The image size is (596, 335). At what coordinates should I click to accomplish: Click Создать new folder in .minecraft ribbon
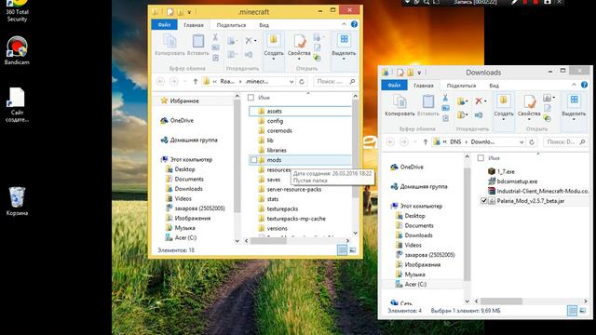point(274,46)
